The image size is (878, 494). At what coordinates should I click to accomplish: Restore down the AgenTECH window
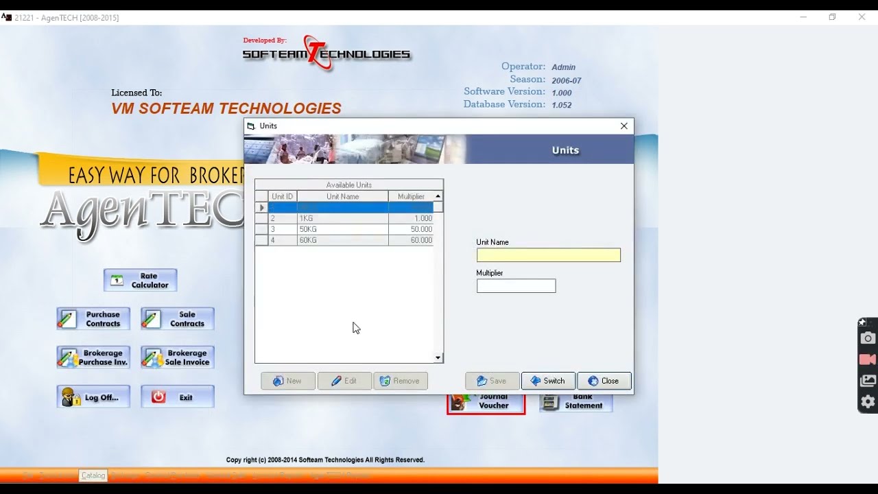832,17
